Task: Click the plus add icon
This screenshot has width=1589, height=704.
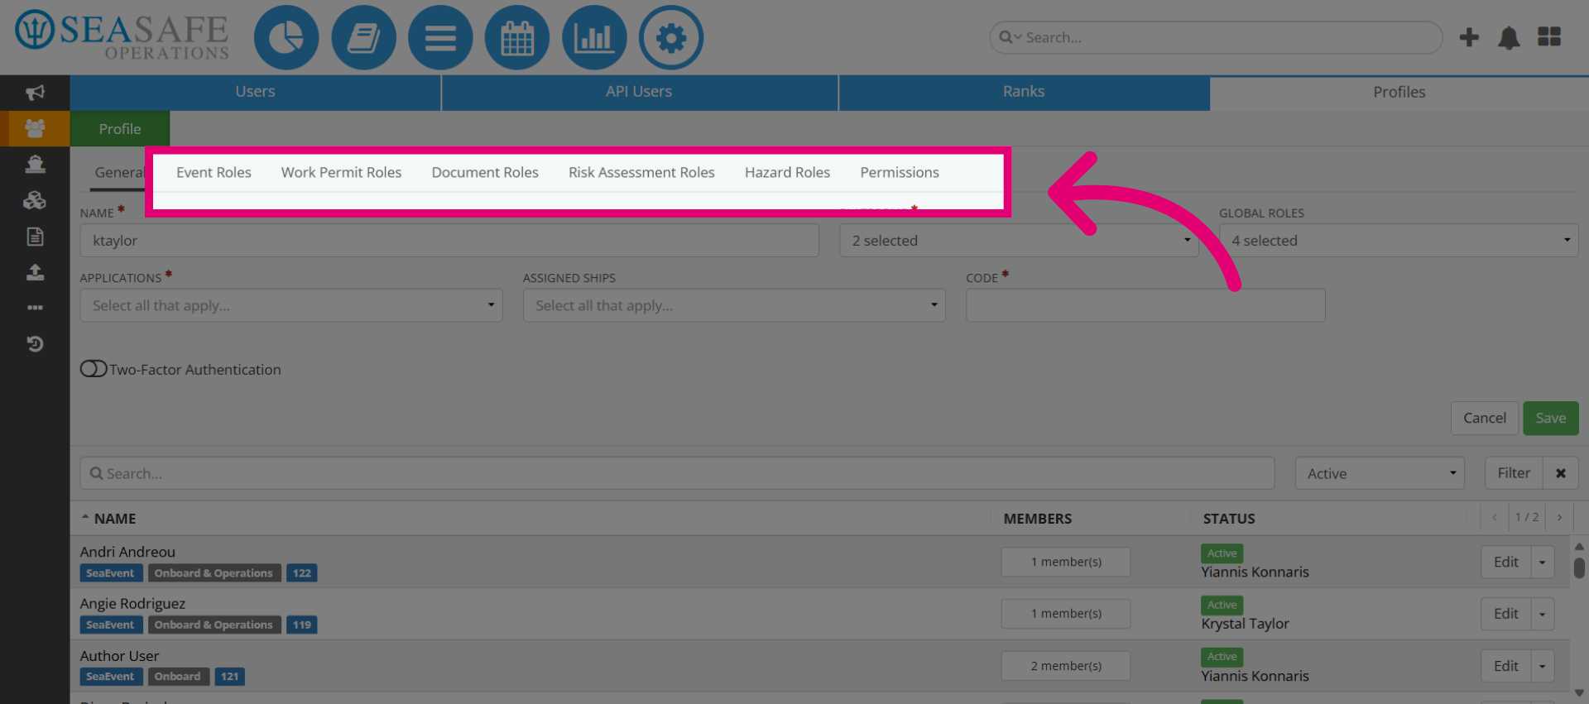Action: pos(1469,37)
